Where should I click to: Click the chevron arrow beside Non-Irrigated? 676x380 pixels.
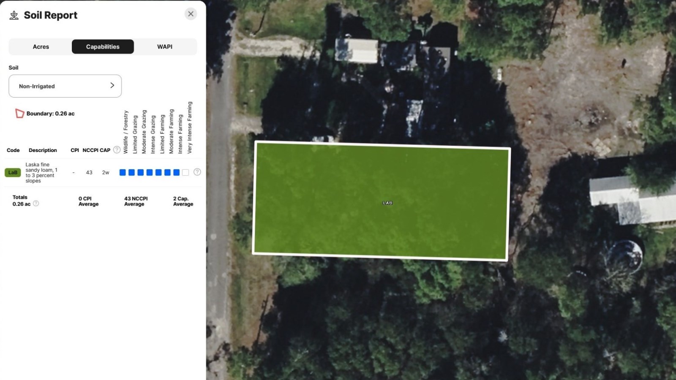[x=112, y=85]
